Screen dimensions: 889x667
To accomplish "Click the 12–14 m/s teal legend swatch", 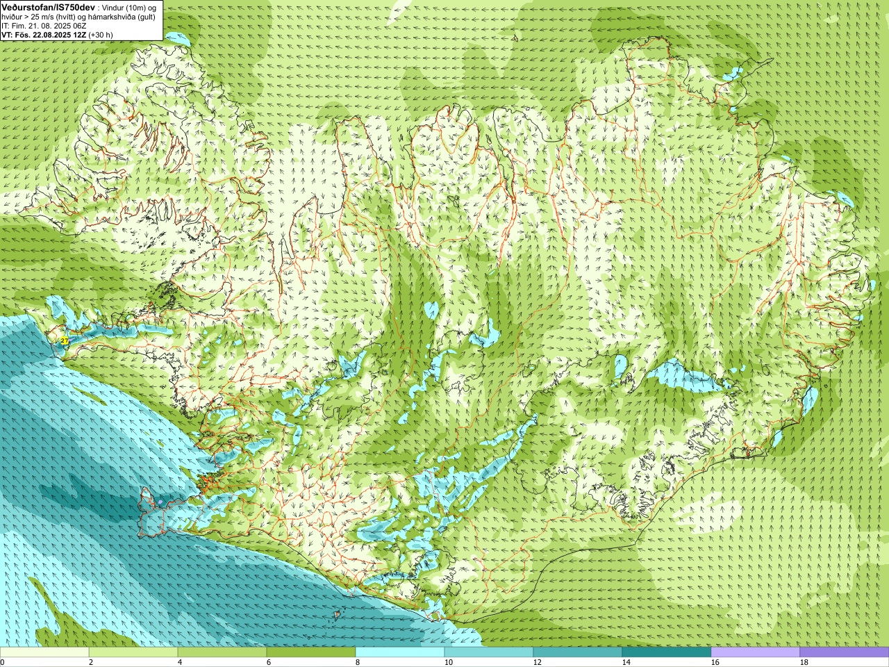I will (578, 652).
